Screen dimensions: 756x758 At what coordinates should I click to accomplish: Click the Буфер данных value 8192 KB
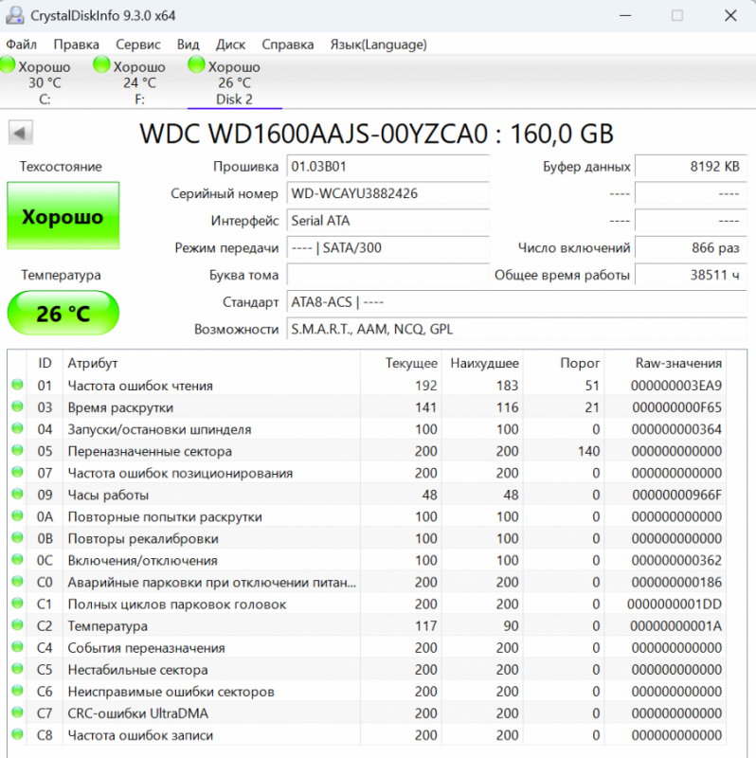691,167
